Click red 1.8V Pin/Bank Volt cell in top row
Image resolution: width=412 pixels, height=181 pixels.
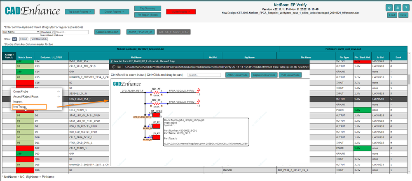362,61
